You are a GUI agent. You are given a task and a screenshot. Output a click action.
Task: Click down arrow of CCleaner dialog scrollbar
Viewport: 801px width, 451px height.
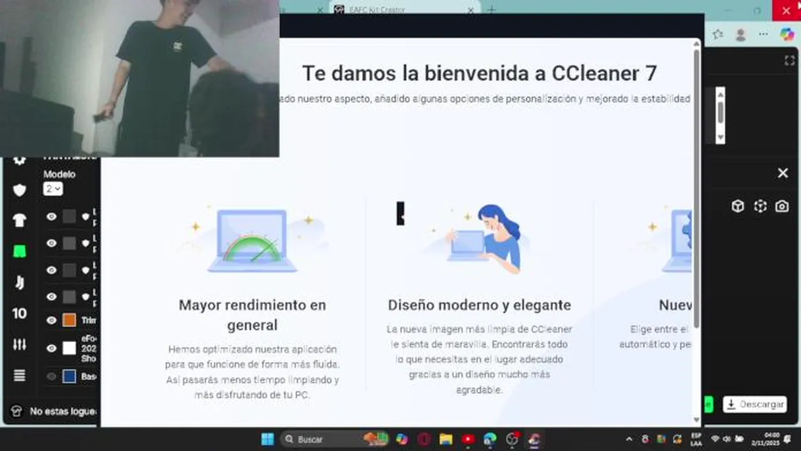[696, 420]
